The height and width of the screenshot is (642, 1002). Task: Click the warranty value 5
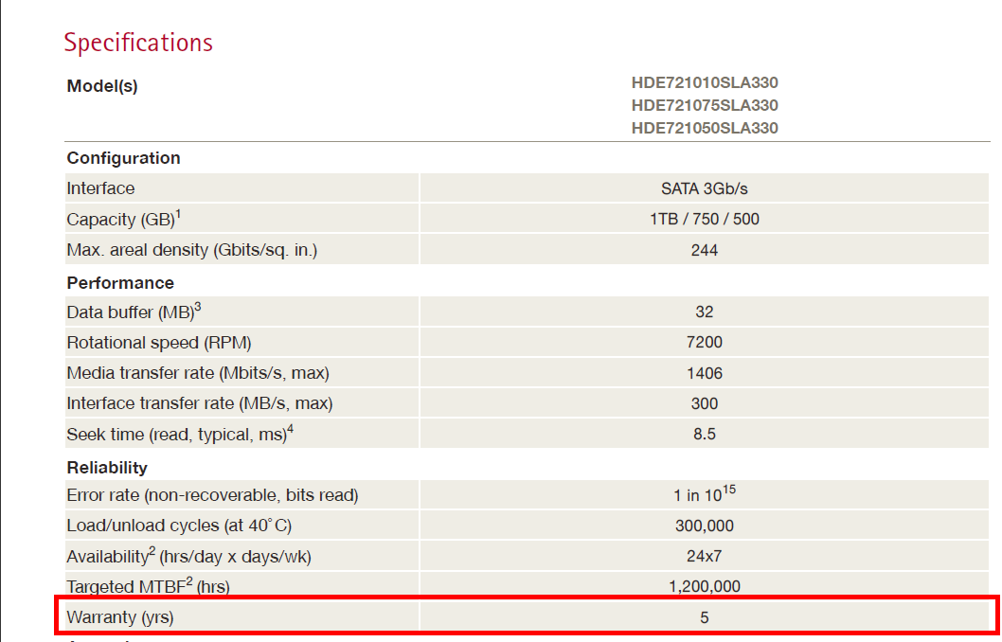(x=705, y=617)
